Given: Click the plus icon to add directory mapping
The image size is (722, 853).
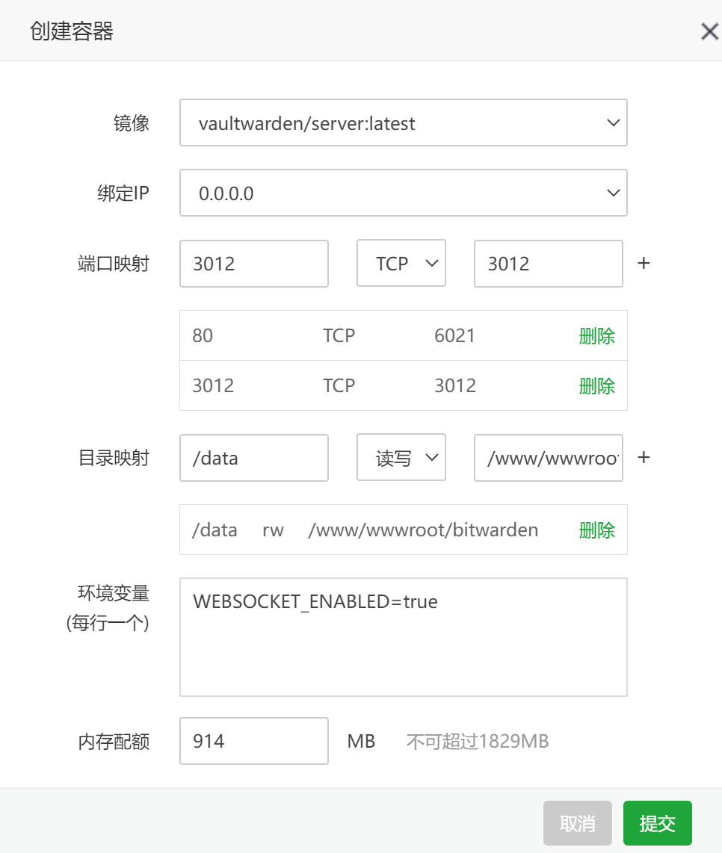Looking at the screenshot, I should point(643,457).
